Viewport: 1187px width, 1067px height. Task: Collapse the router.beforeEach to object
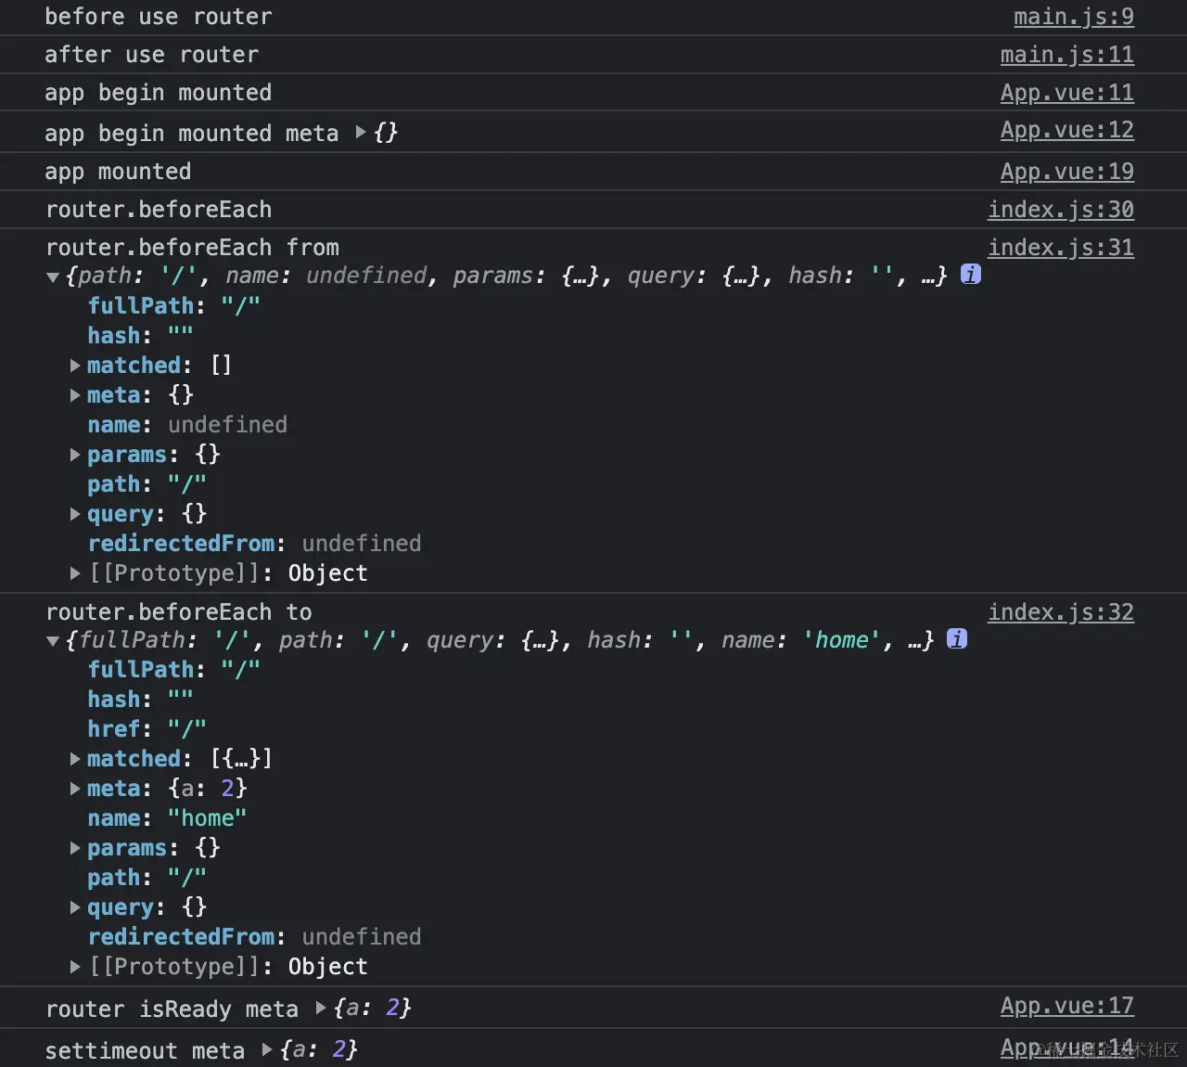[x=53, y=641]
